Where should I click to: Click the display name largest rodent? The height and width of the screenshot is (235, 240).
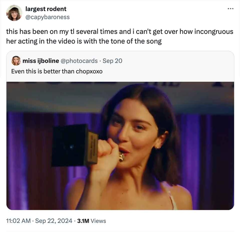(x=46, y=9)
